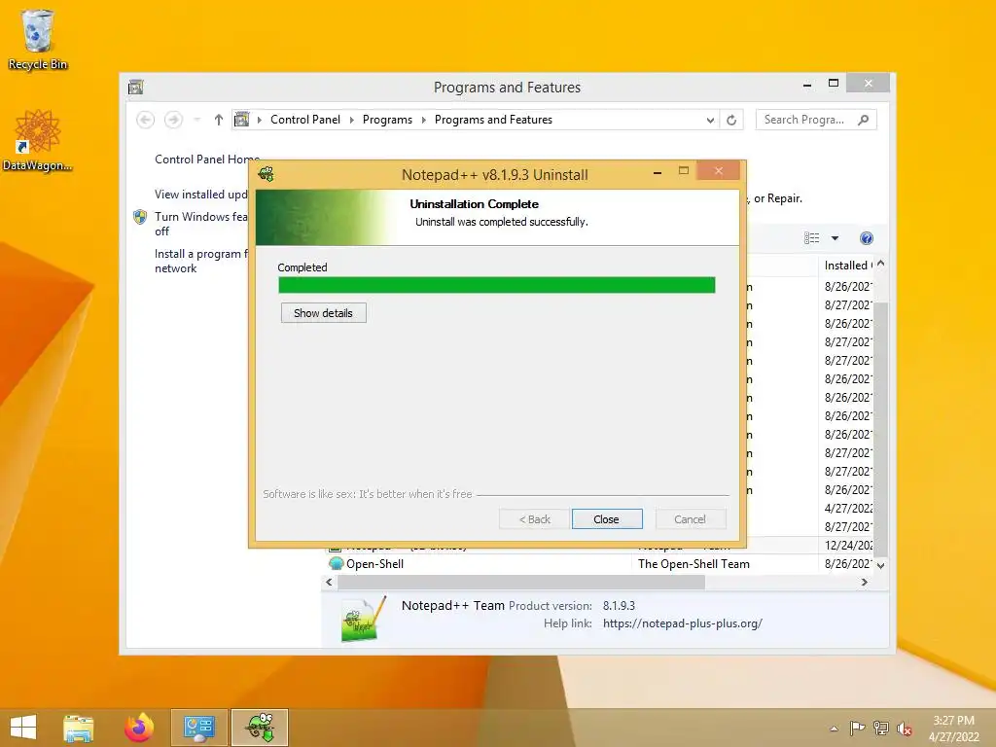This screenshot has width=996, height=747.
Task: Click 4/27/2022 installed date cell
Action: (x=848, y=508)
